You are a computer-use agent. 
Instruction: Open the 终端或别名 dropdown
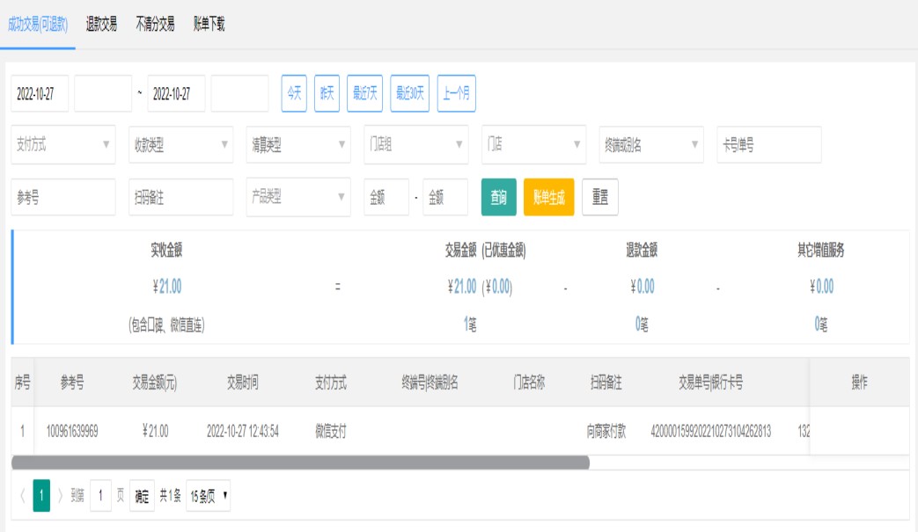point(651,145)
